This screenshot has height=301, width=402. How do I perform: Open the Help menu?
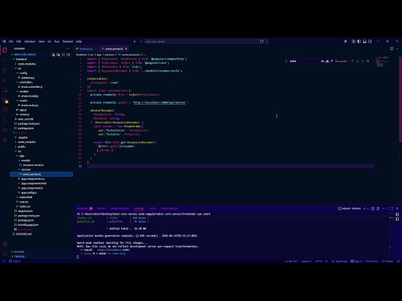79,41
